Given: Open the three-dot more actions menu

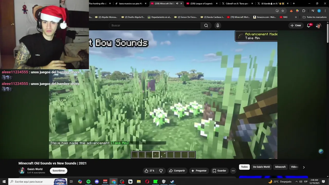Looking at the screenshot, I should pyautogui.click(x=233, y=171).
